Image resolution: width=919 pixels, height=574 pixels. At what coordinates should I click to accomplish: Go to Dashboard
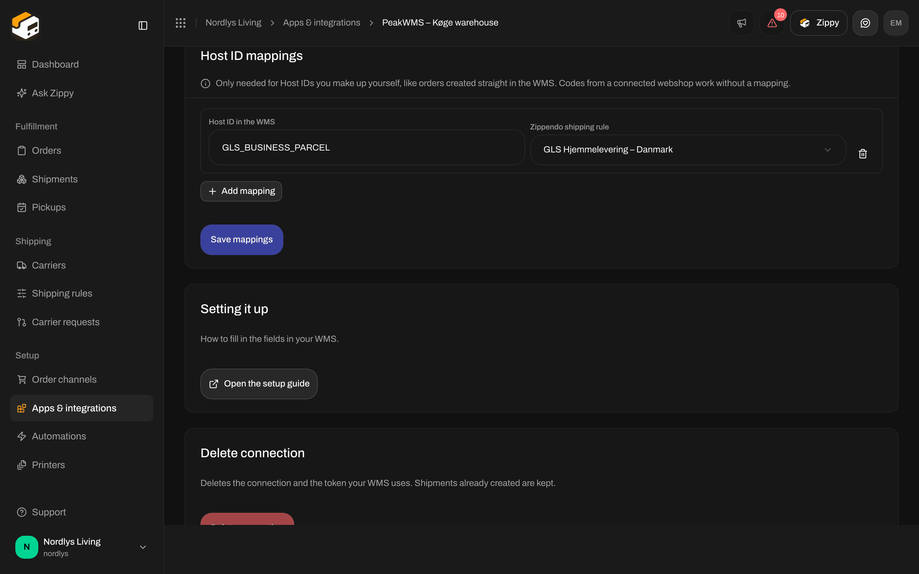tap(82, 64)
